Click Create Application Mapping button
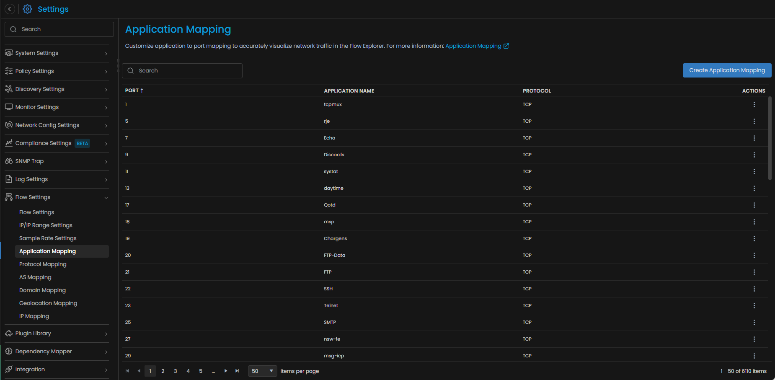Screen dimensions: 775x380 (727, 70)
